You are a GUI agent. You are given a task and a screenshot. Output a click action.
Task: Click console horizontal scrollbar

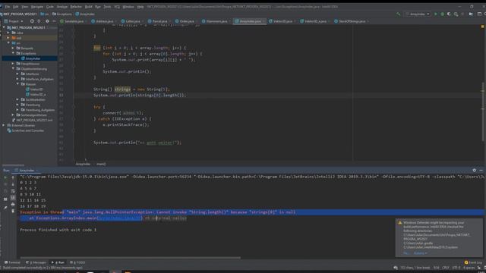(130, 258)
